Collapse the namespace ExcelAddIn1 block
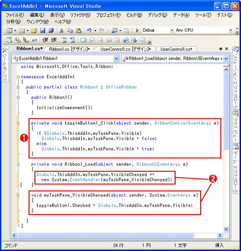 [x=18, y=77]
